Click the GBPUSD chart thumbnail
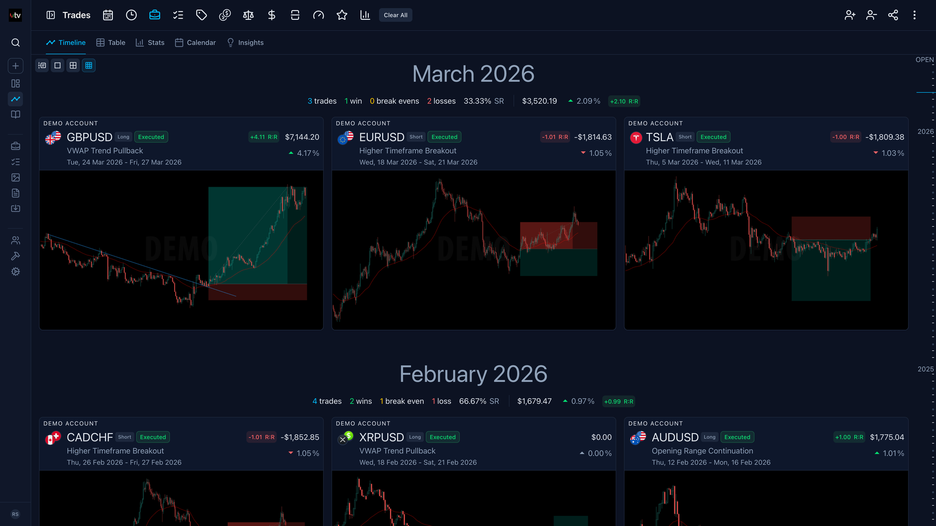The image size is (936, 526). point(181,250)
